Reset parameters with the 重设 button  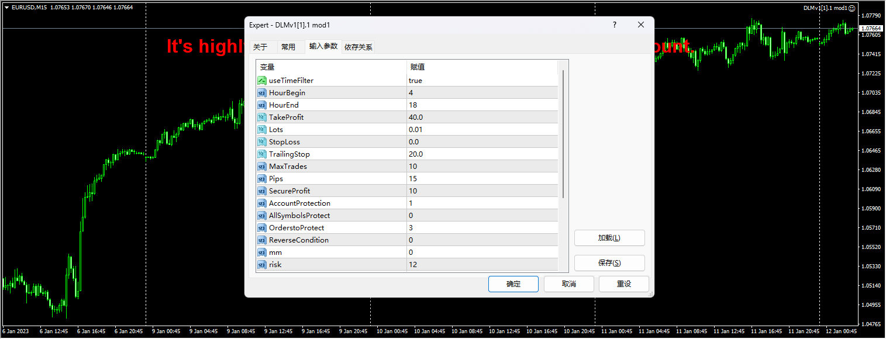coord(623,284)
